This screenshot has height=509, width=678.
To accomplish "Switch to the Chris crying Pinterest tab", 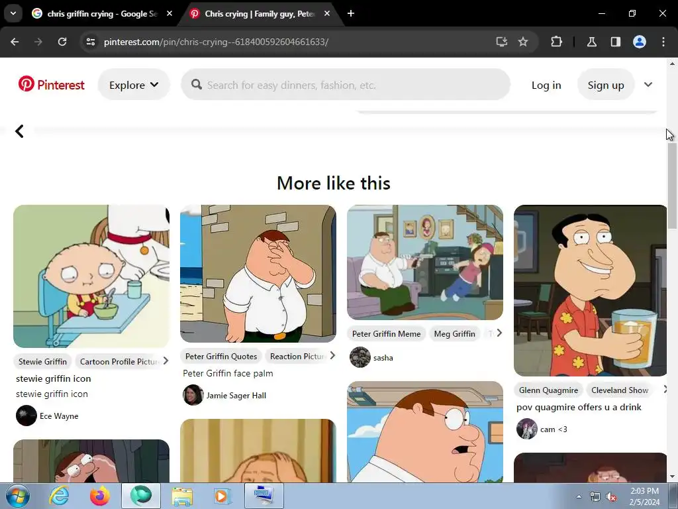I will (260, 14).
